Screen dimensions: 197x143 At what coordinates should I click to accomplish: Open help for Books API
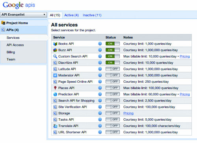(100, 44)
